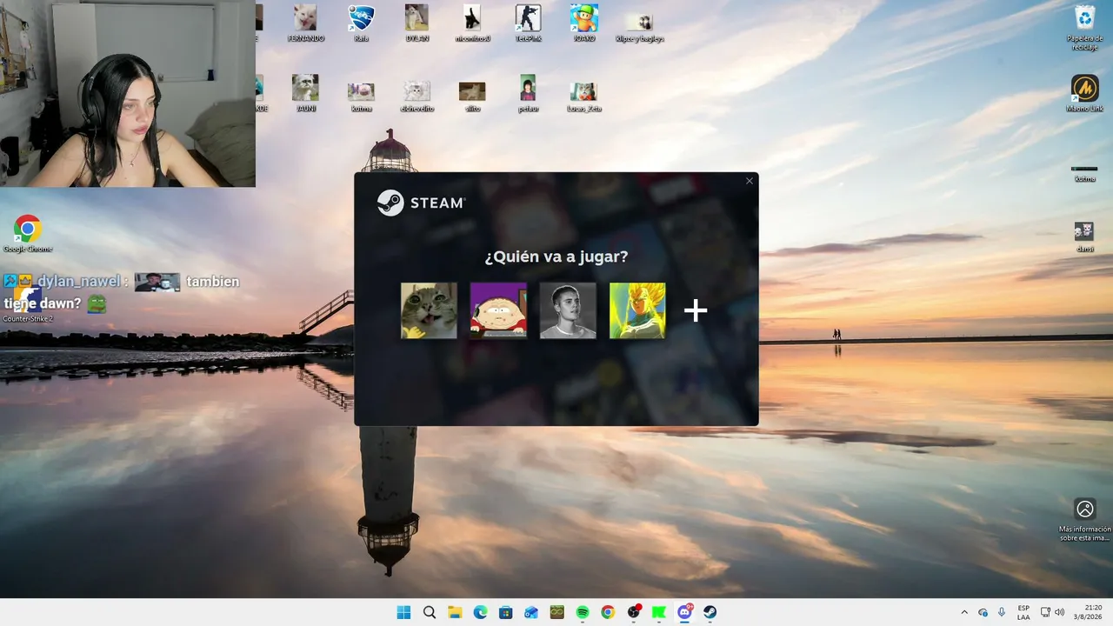Select the niconitro0 black cat icon
Screen dimensions: 1113x626
472,23
